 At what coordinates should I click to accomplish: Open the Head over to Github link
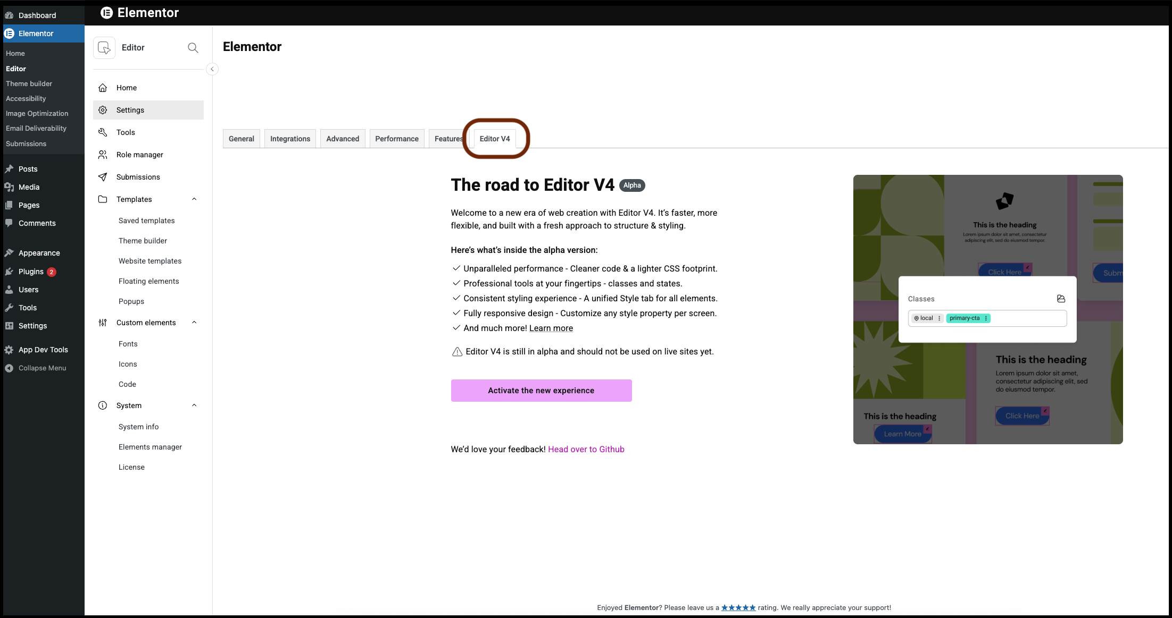point(586,449)
